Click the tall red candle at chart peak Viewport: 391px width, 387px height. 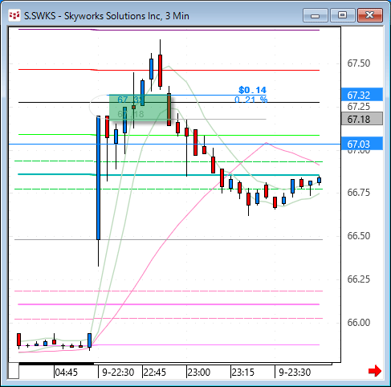click(160, 71)
